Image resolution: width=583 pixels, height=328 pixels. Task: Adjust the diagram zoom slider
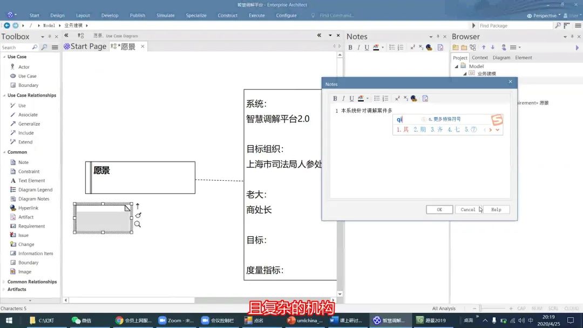(480, 309)
